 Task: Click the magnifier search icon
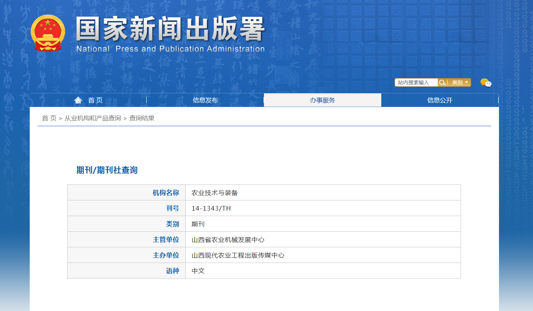click(442, 82)
